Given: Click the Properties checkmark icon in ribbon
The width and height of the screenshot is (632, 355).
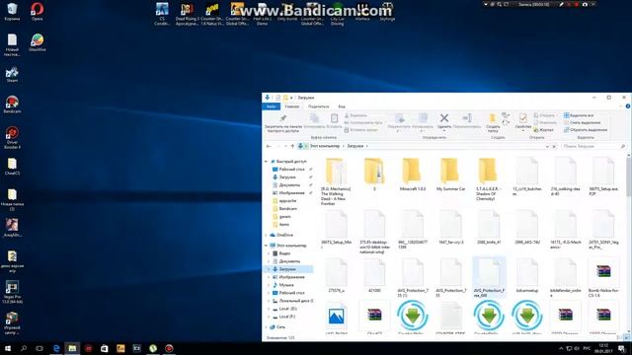Looking at the screenshot, I should pos(522,118).
